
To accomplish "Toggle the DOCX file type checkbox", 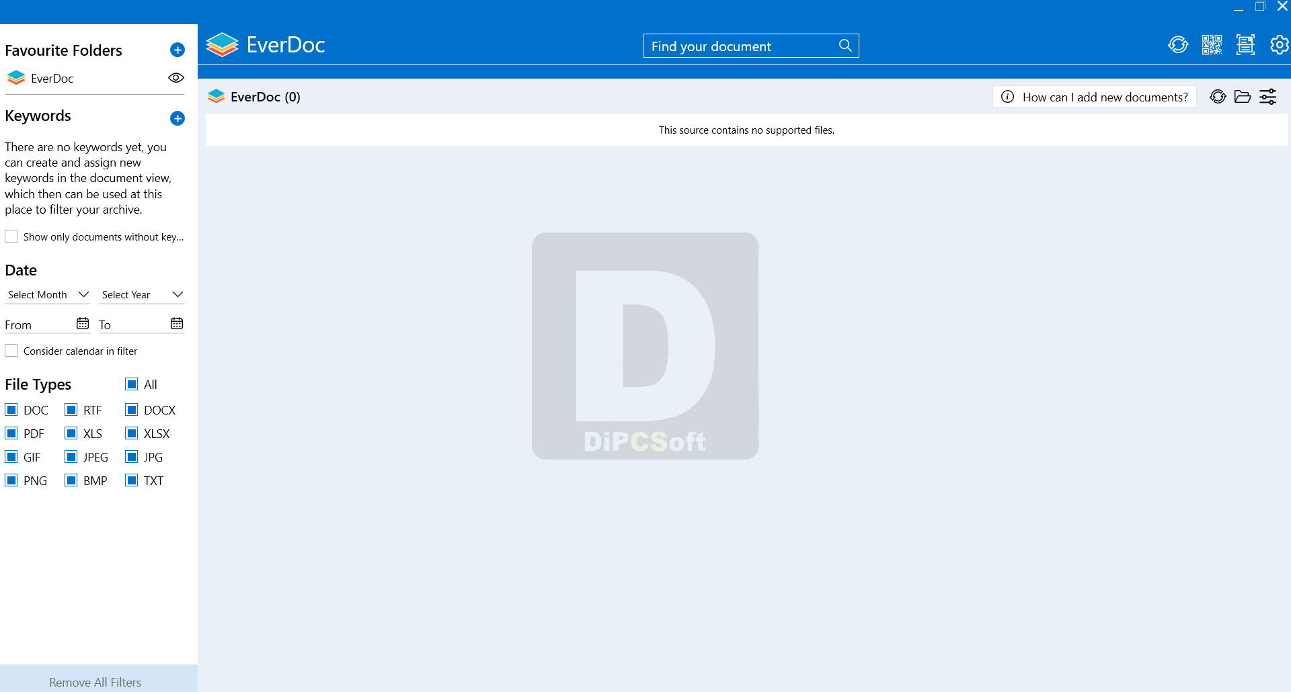I will (x=132, y=410).
